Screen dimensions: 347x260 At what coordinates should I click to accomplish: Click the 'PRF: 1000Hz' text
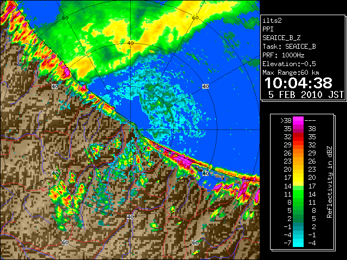[283, 55]
